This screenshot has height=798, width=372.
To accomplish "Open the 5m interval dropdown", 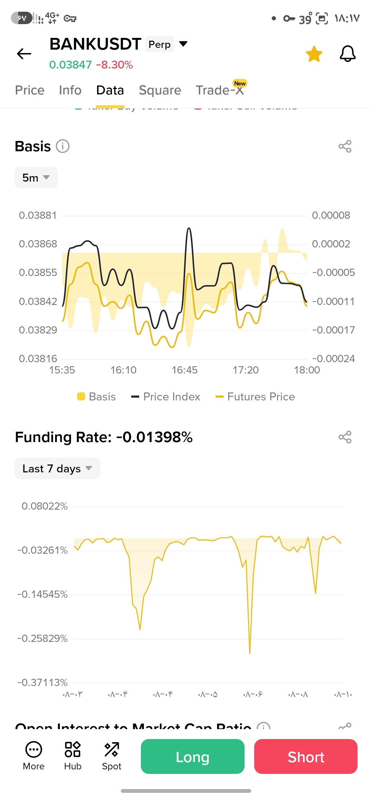I will click(x=36, y=177).
